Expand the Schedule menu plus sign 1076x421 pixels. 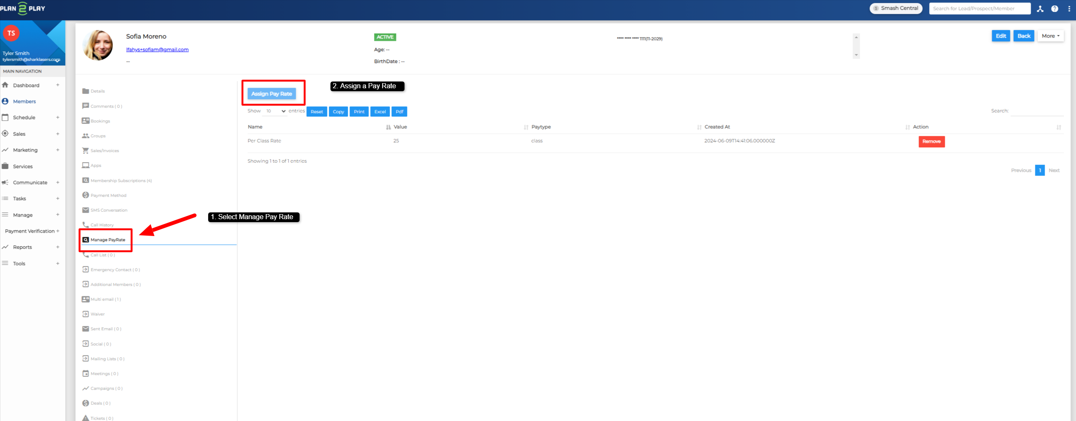pyautogui.click(x=58, y=117)
